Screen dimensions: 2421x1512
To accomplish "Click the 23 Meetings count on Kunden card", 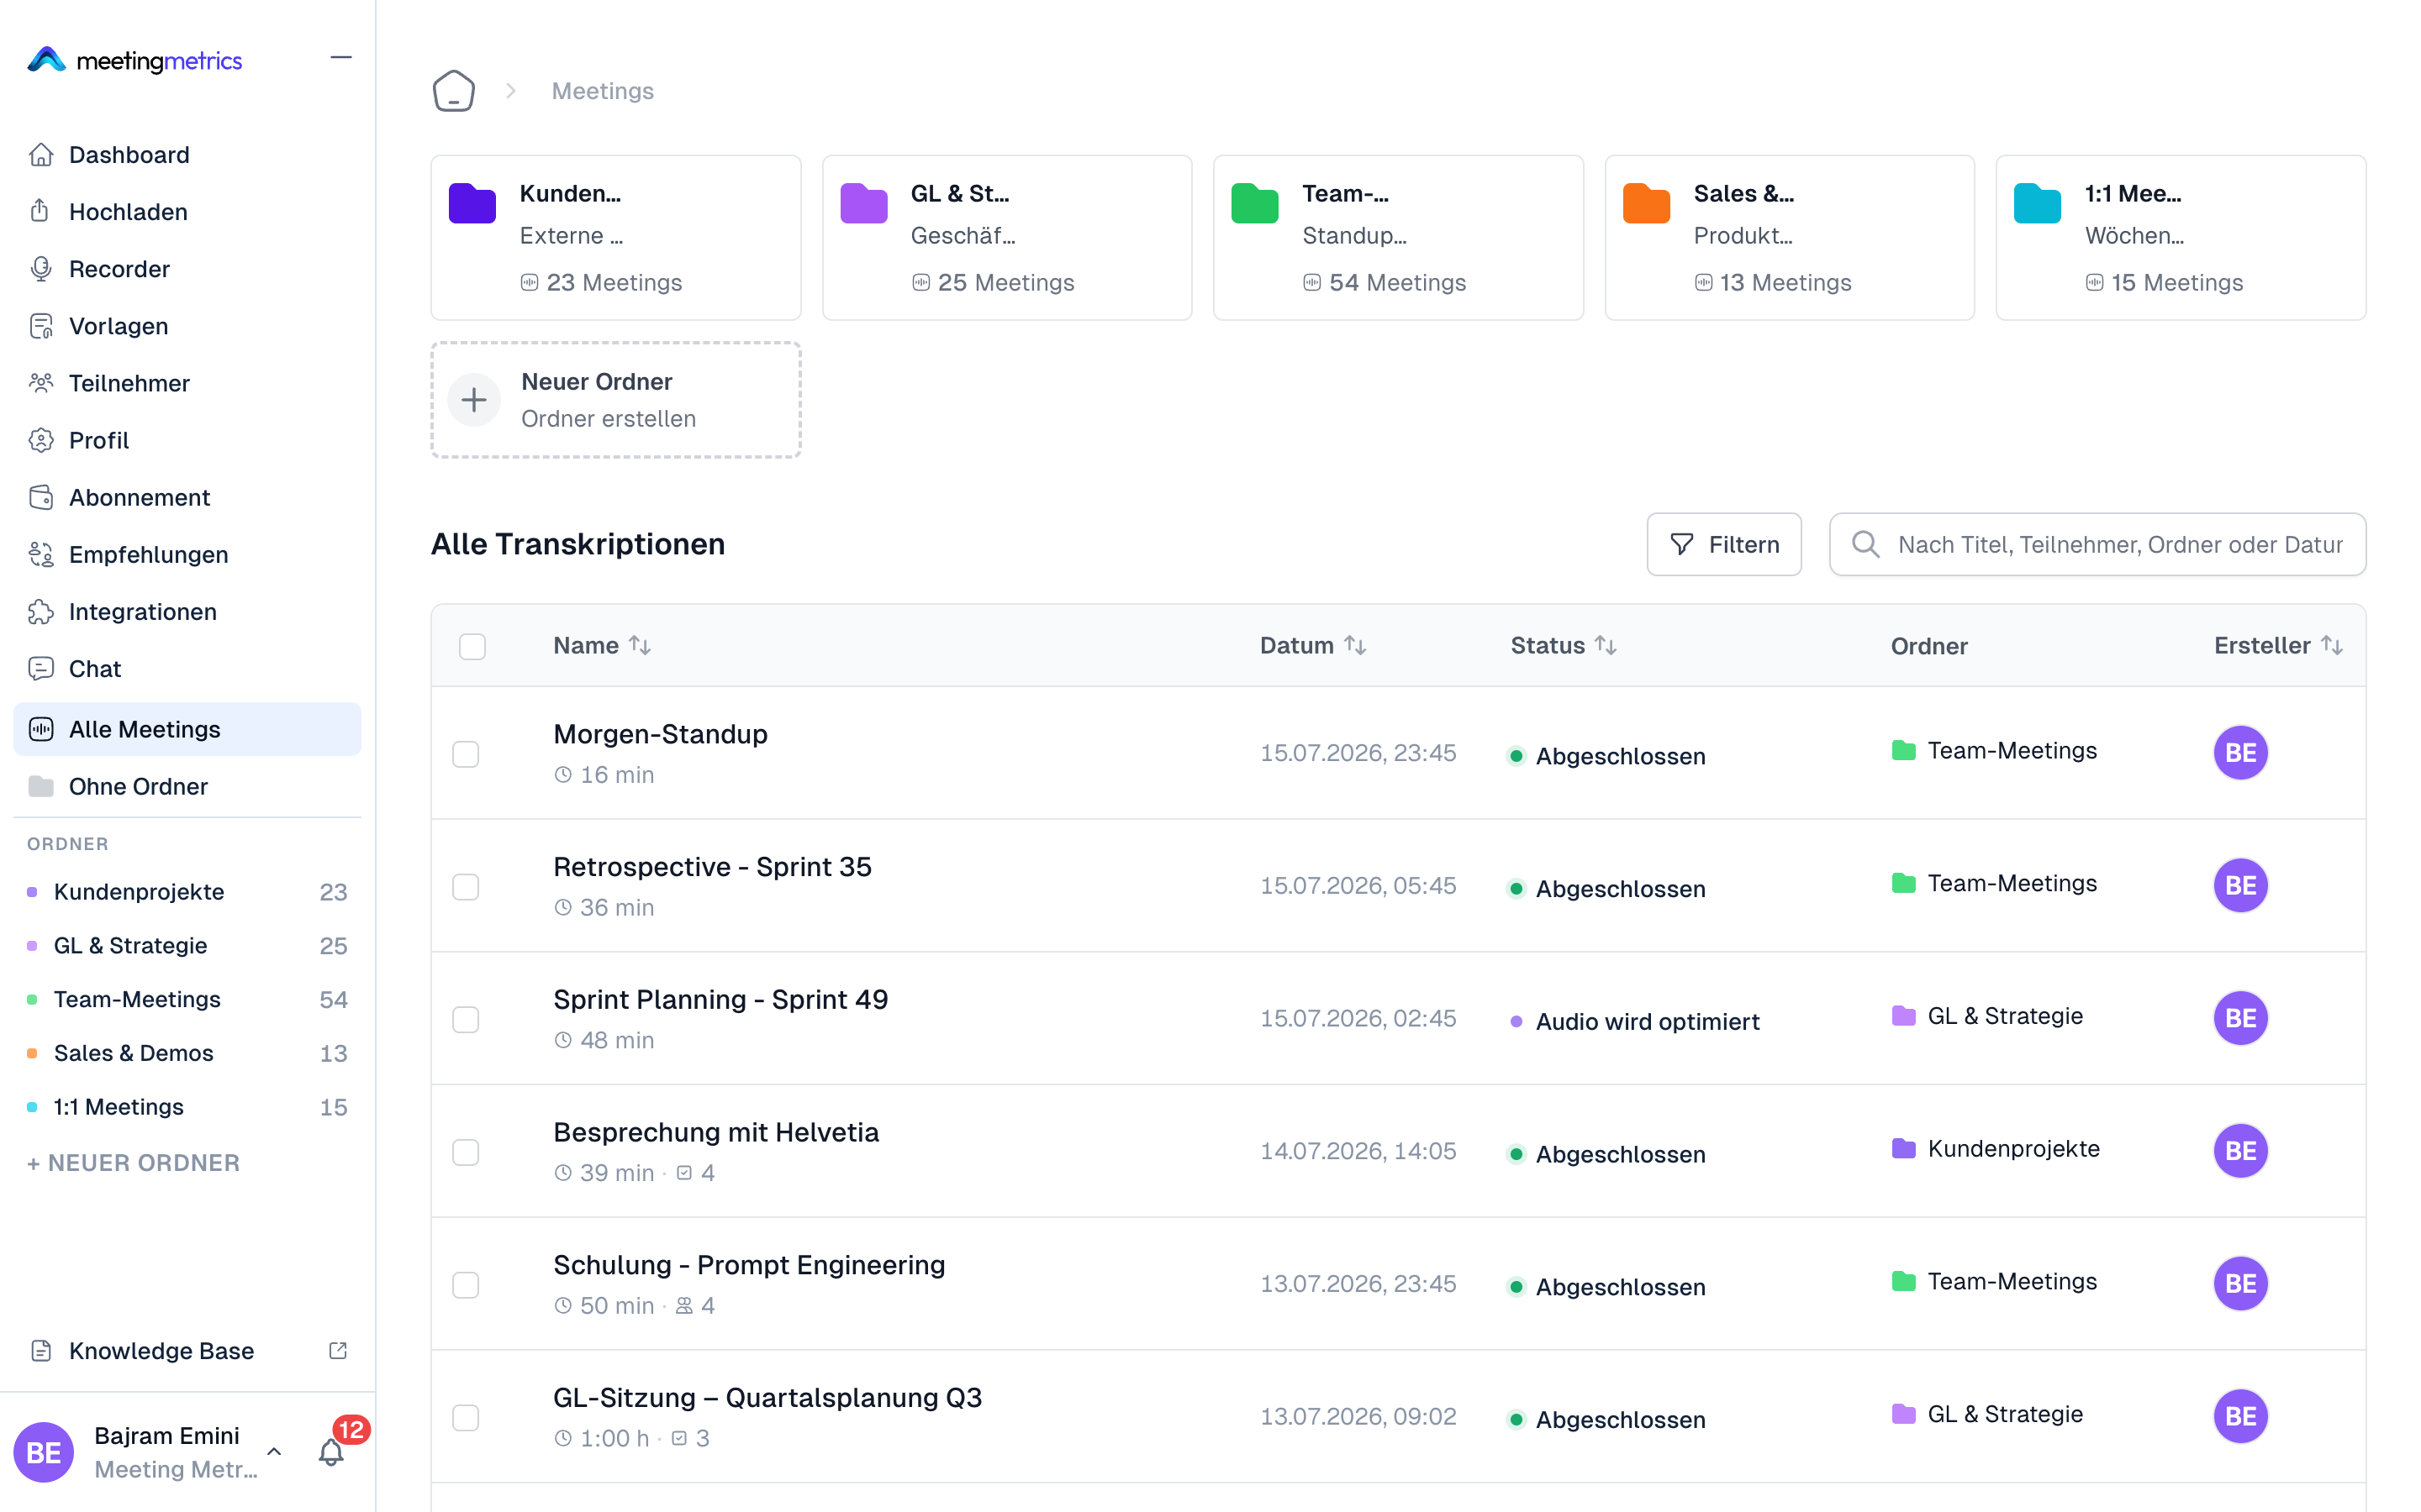I will [601, 282].
